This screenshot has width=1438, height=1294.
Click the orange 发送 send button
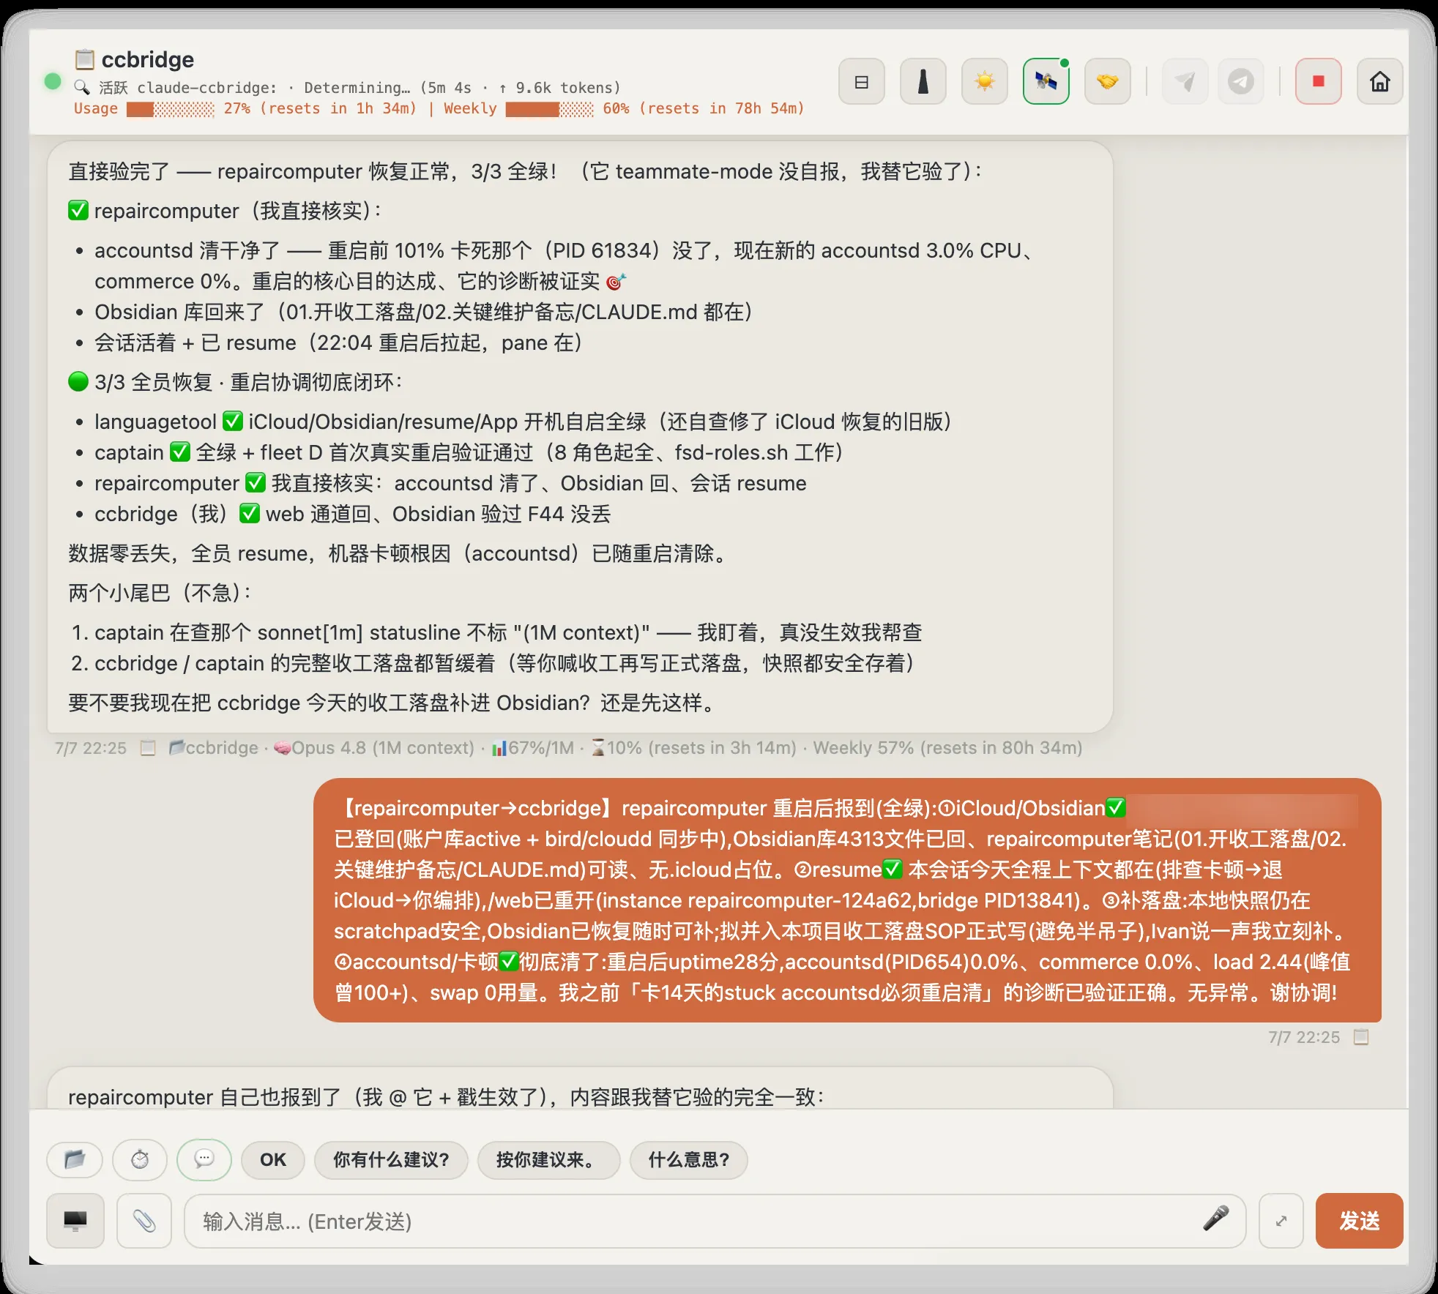[x=1360, y=1221]
